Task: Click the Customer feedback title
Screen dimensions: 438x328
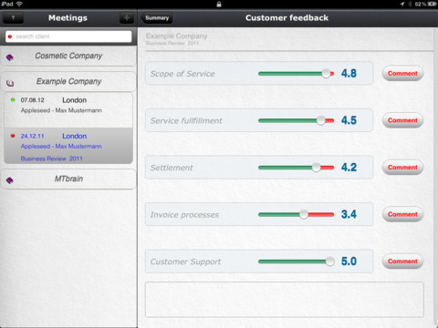Action: [x=287, y=18]
